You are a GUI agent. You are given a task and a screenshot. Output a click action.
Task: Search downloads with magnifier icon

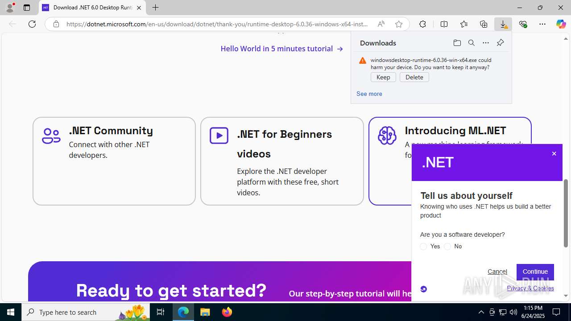pyautogui.click(x=471, y=43)
